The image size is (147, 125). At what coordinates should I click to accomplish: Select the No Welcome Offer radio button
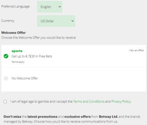pyautogui.click(x=6, y=78)
